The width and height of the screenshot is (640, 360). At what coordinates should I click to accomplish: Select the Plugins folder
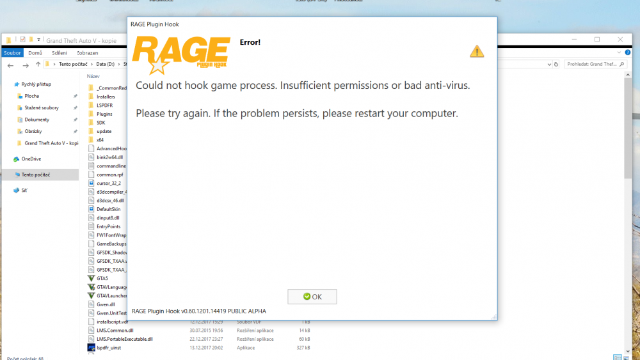point(104,114)
